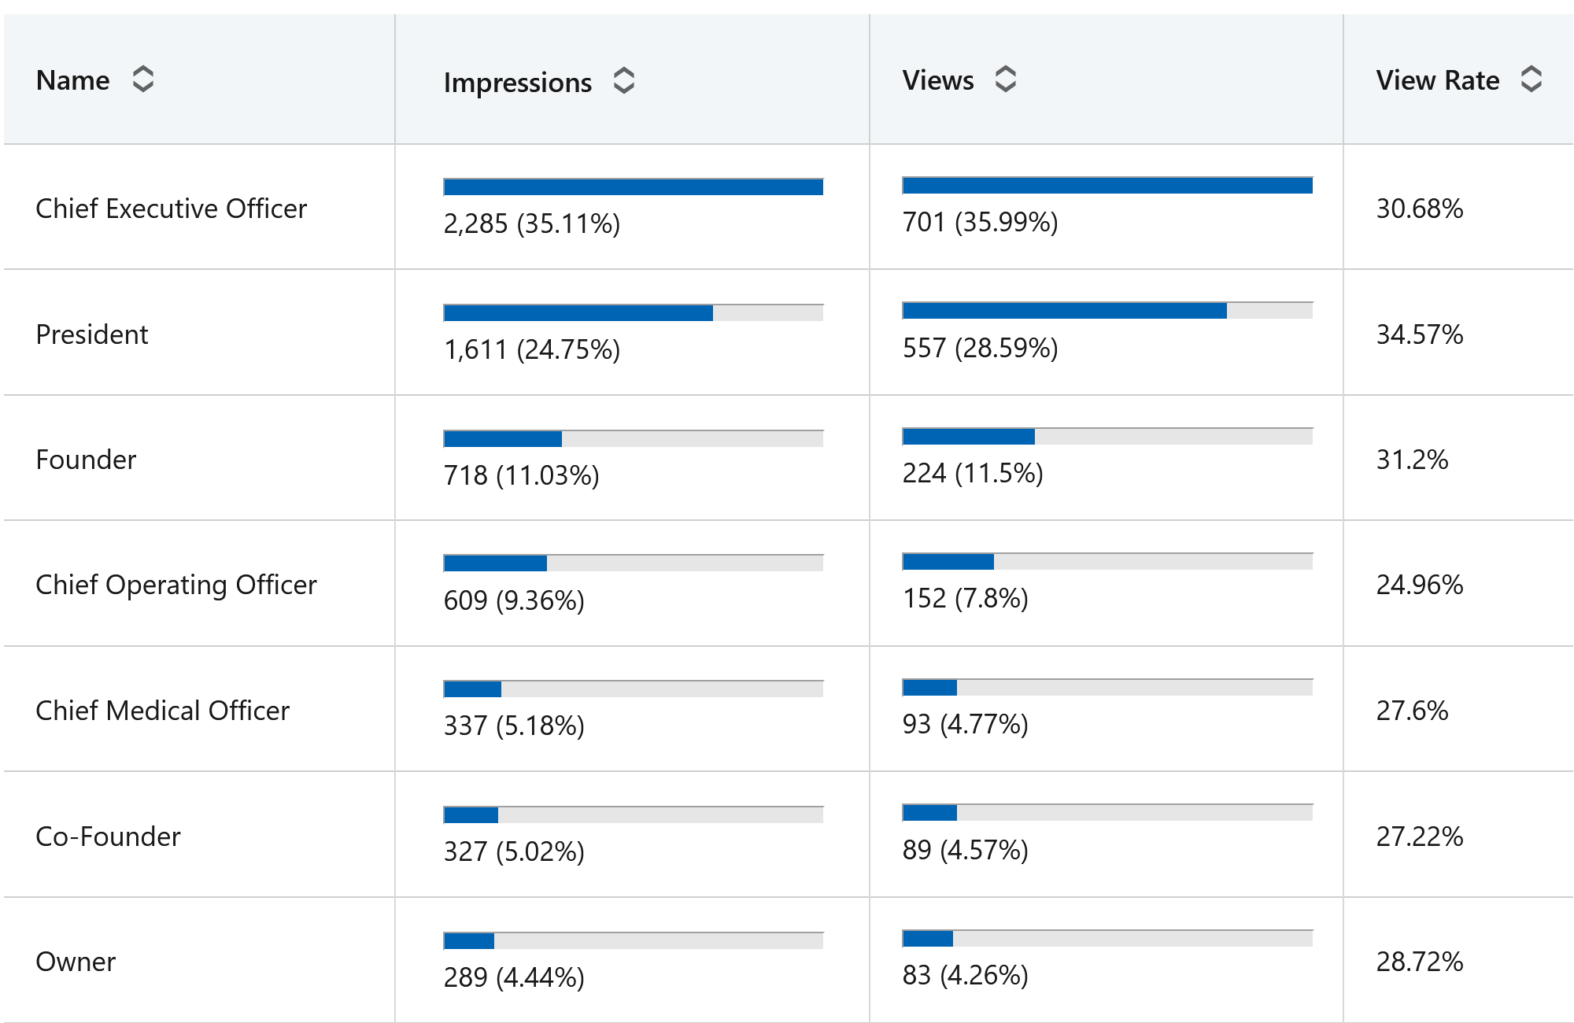Select the Co-Founder row name
The image size is (1574, 1023).
108,836
